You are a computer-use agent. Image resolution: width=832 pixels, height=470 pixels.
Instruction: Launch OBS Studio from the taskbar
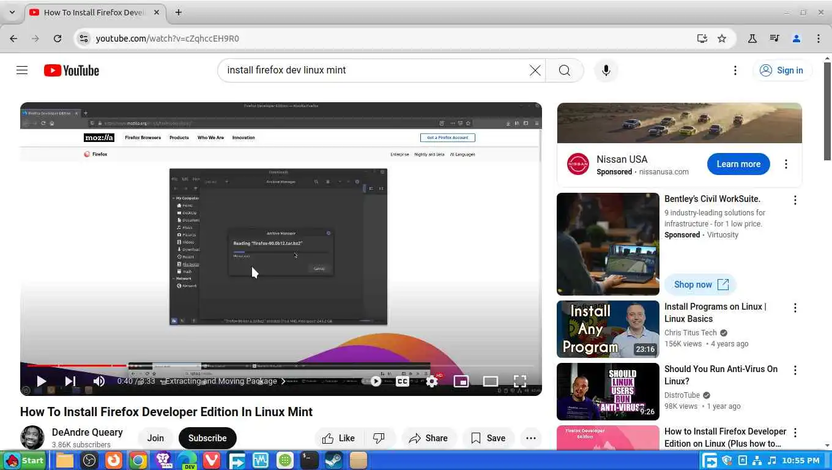(89, 460)
